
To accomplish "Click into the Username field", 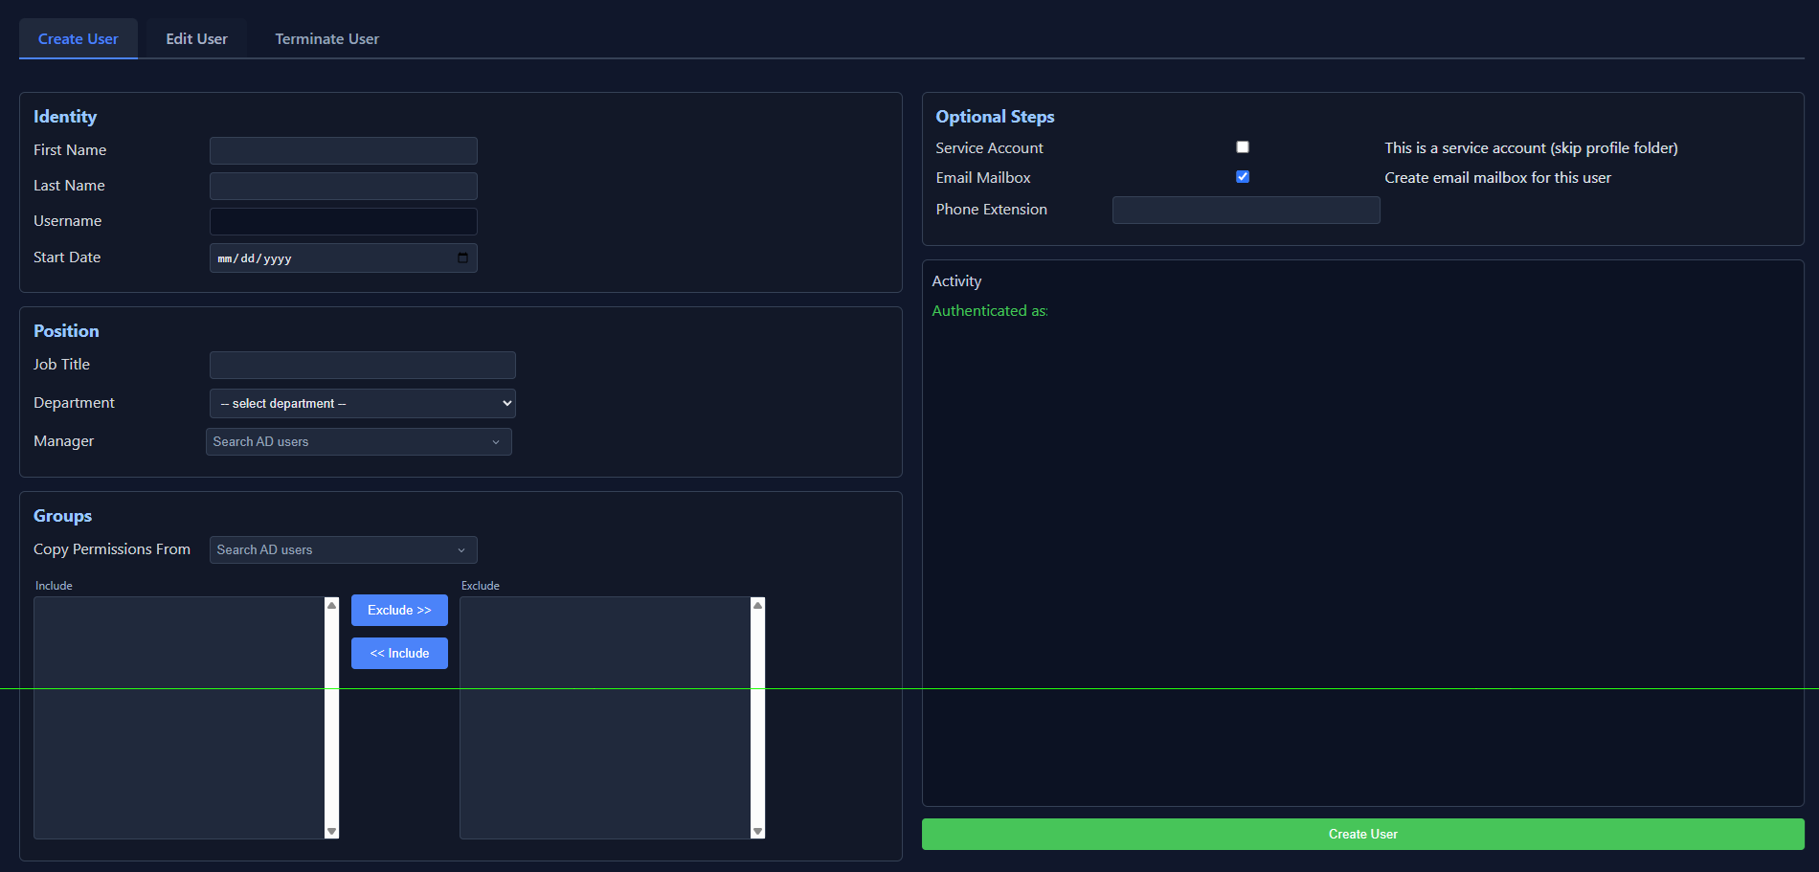I will coord(344,221).
